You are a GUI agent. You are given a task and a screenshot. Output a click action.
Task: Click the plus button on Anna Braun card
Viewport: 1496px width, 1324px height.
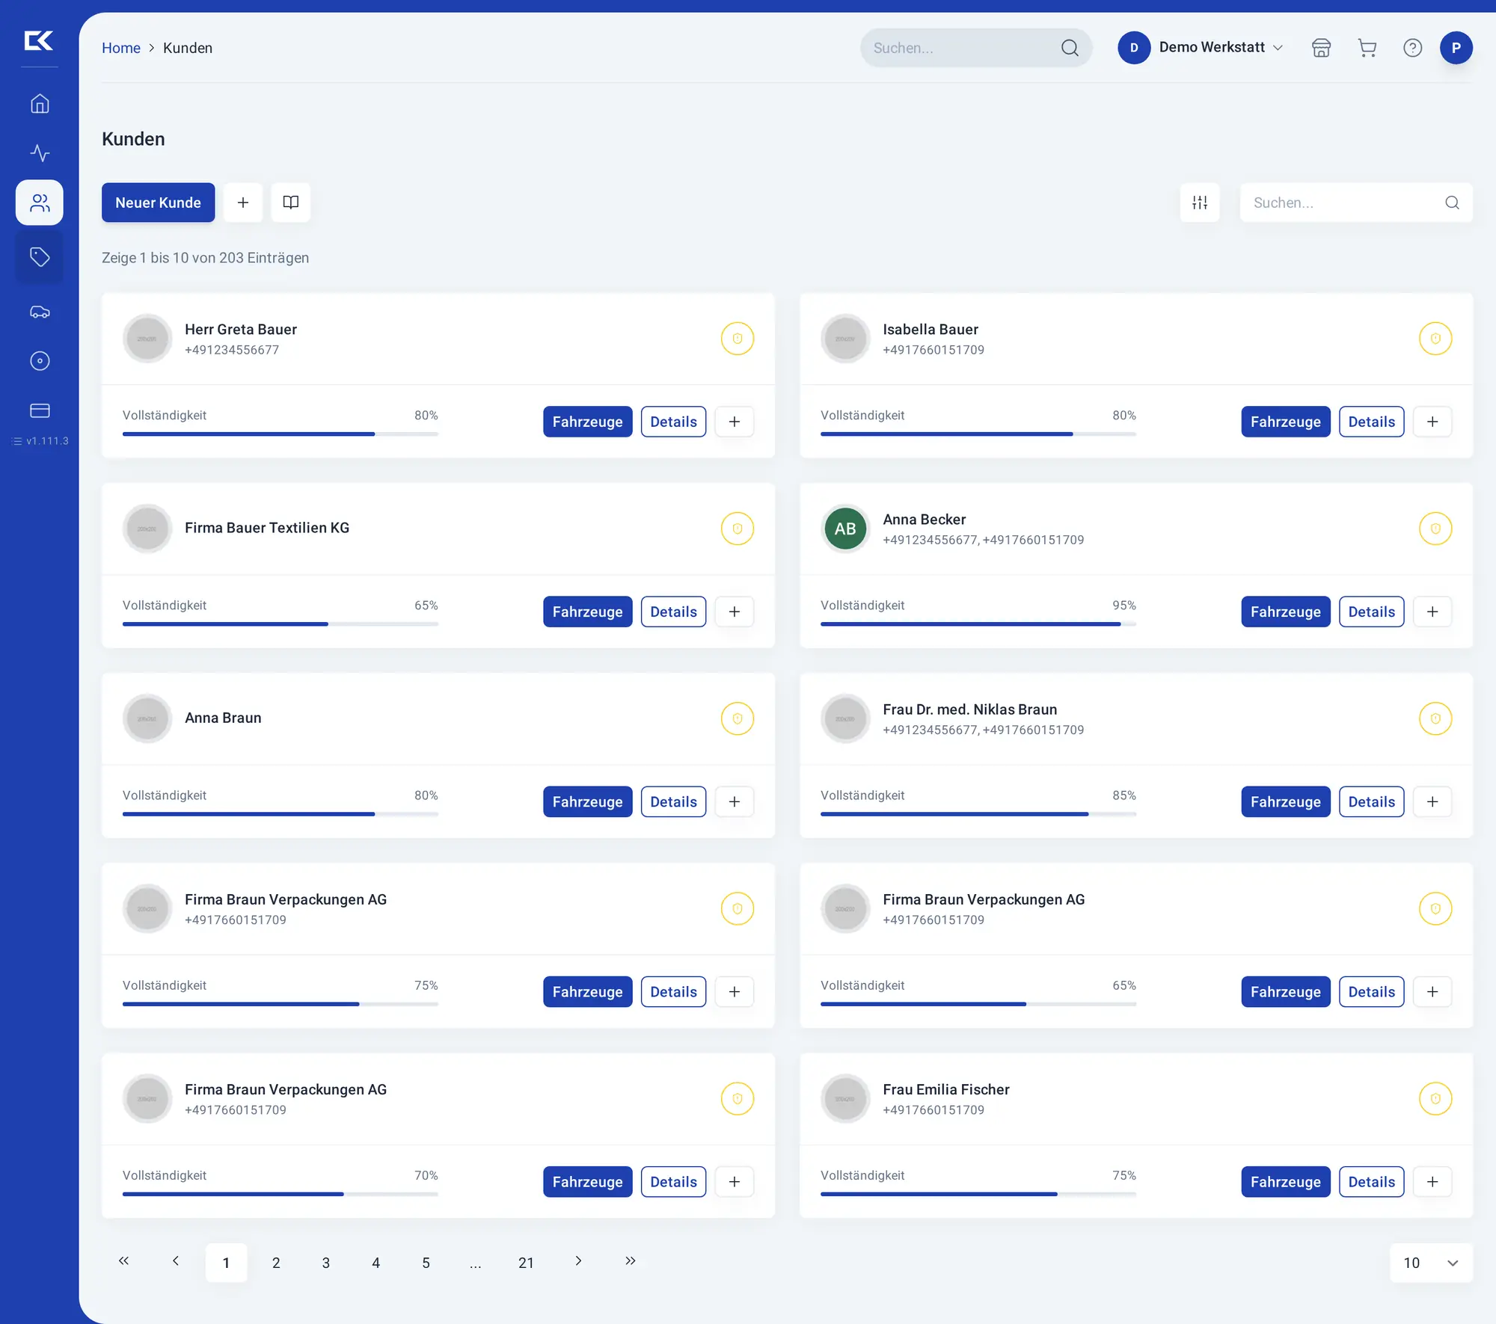735,801
